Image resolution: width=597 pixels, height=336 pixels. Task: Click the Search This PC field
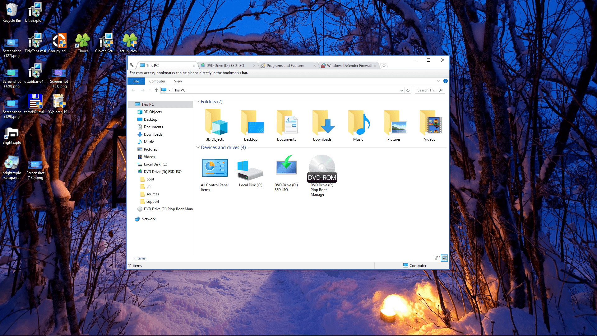[430, 90]
